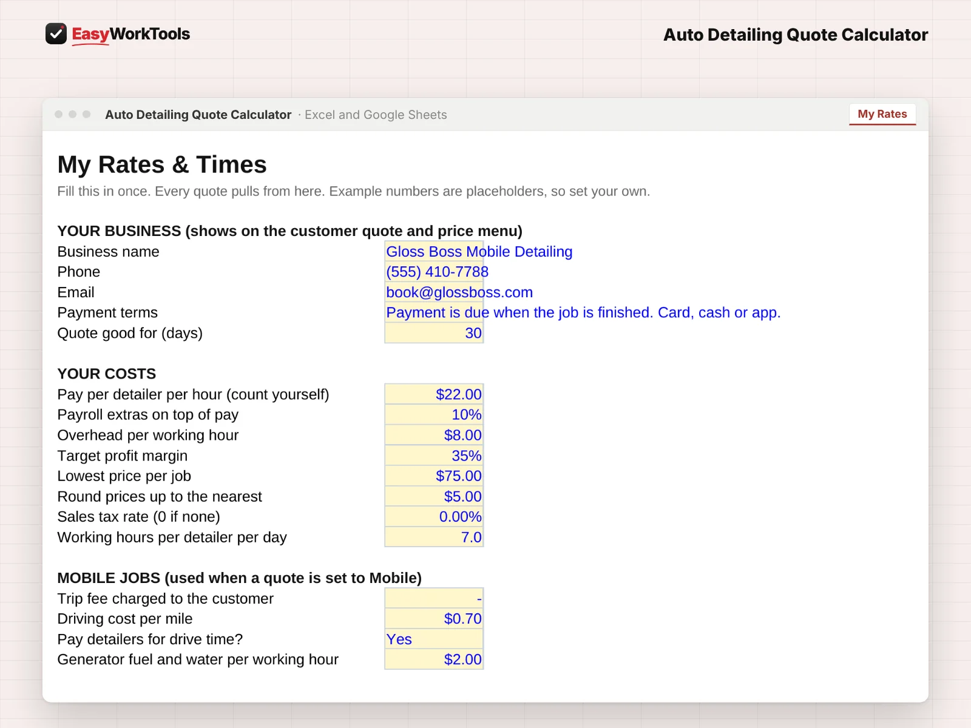
Task: Click the Excel and Google Sheets subtitle
Action: 376,115
